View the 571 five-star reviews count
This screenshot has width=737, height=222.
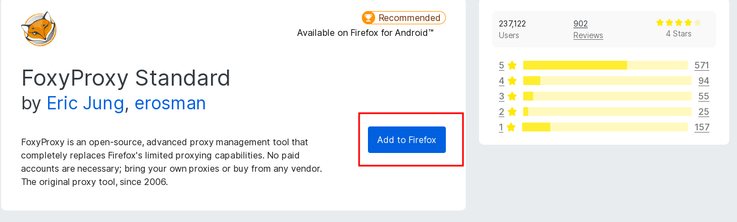702,65
